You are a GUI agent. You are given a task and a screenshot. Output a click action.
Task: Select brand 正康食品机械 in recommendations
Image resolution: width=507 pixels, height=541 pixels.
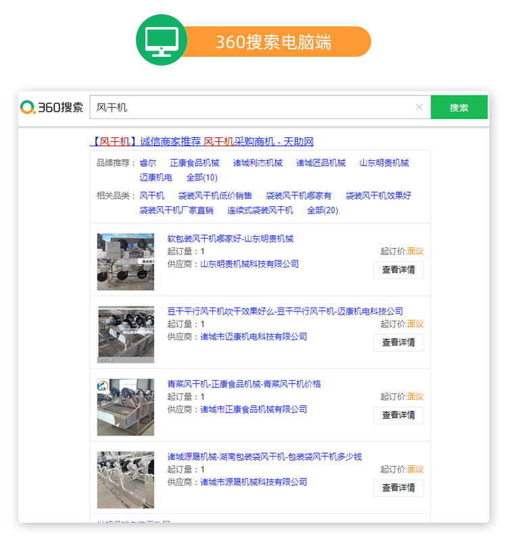coord(194,163)
